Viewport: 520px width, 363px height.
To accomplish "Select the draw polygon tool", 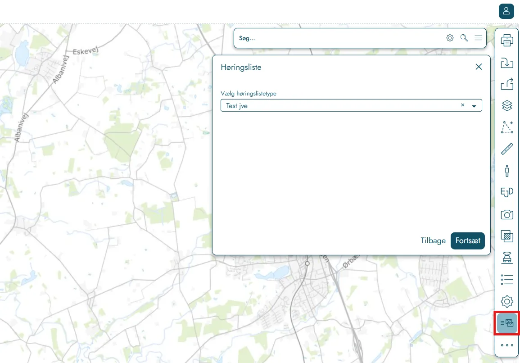I will click(x=507, y=127).
